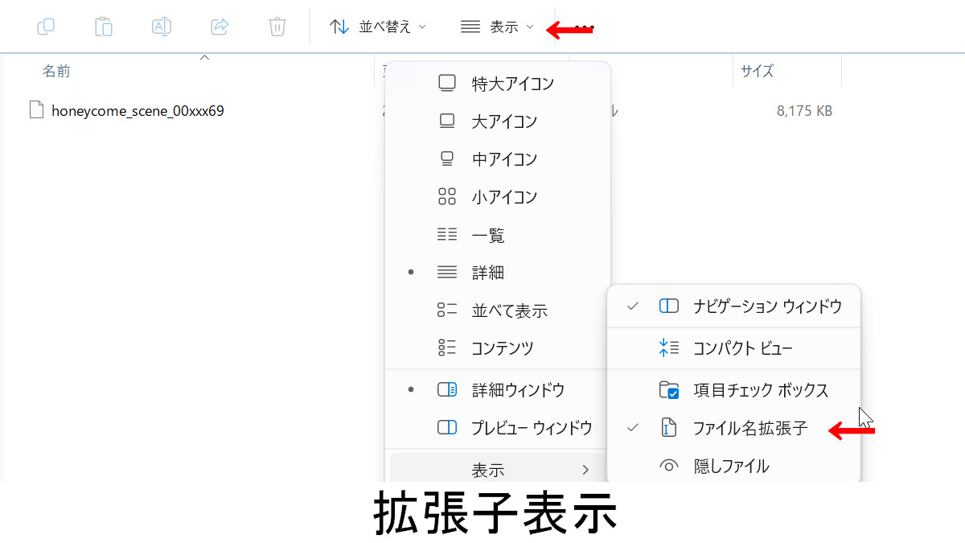Copy the selected file using the copy icon
Viewport: 965px width, 543px height.
(46, 26)
